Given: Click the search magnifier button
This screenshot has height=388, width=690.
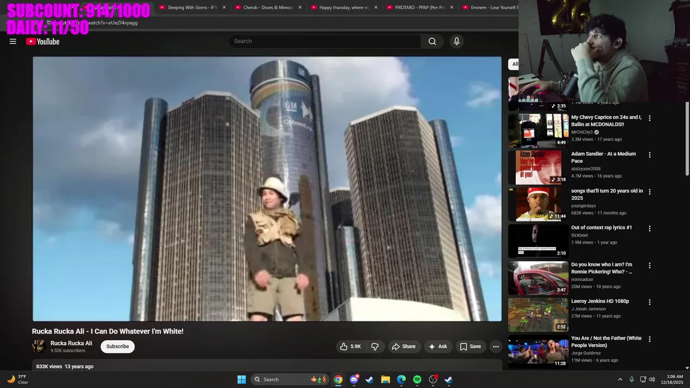Looking at the screenshot, I should tap(432, 41).
